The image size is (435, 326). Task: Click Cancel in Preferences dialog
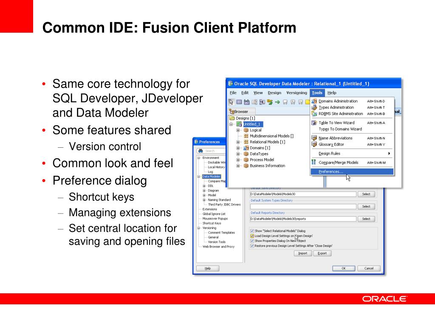pyautogui.click(x=369, y=268)
